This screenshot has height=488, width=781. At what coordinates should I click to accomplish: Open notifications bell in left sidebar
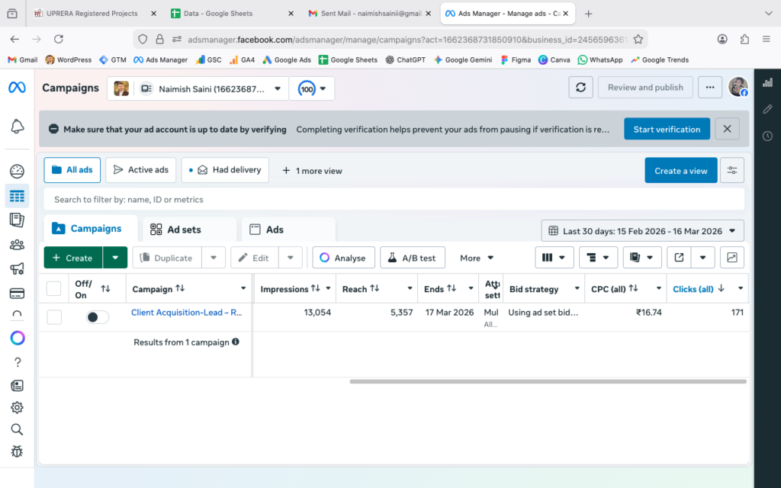point(17,127)
